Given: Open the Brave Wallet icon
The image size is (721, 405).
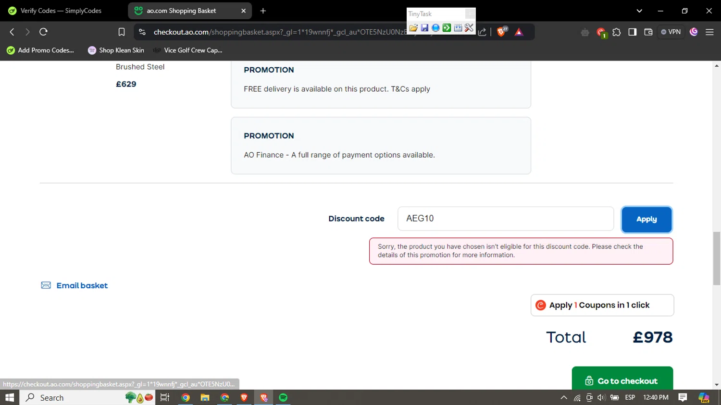Looking at the screenshot, I should [648, 32].
